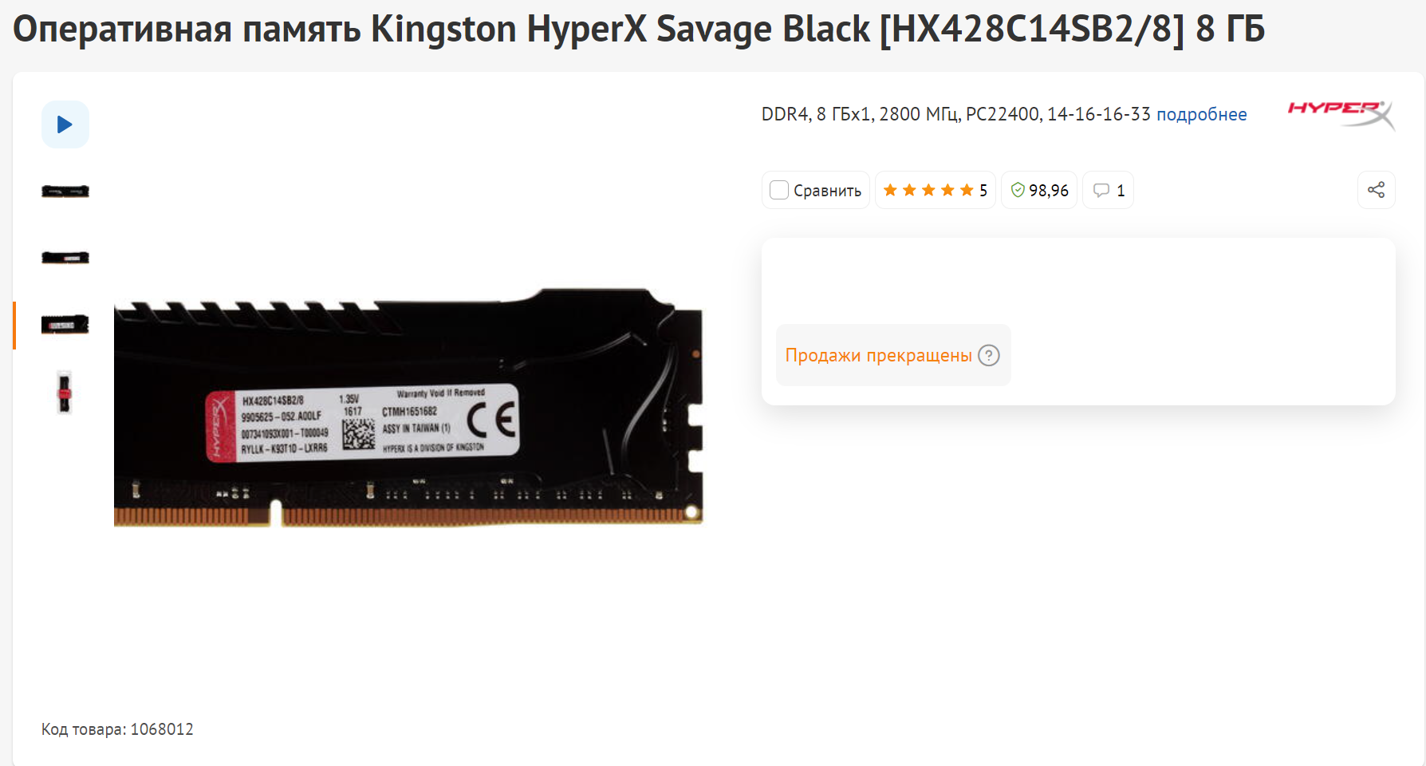Open the comments bubble icon
Screen dimensions: 1426x766
(1101, 190)
